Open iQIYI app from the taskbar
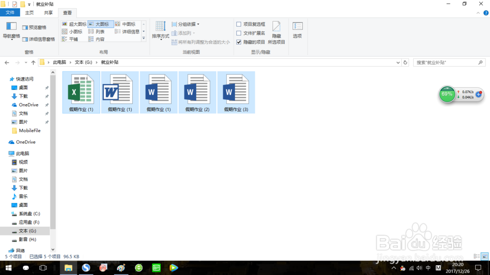Image resolution: width=490 pixels, height=275 pixels. [156, 268]
